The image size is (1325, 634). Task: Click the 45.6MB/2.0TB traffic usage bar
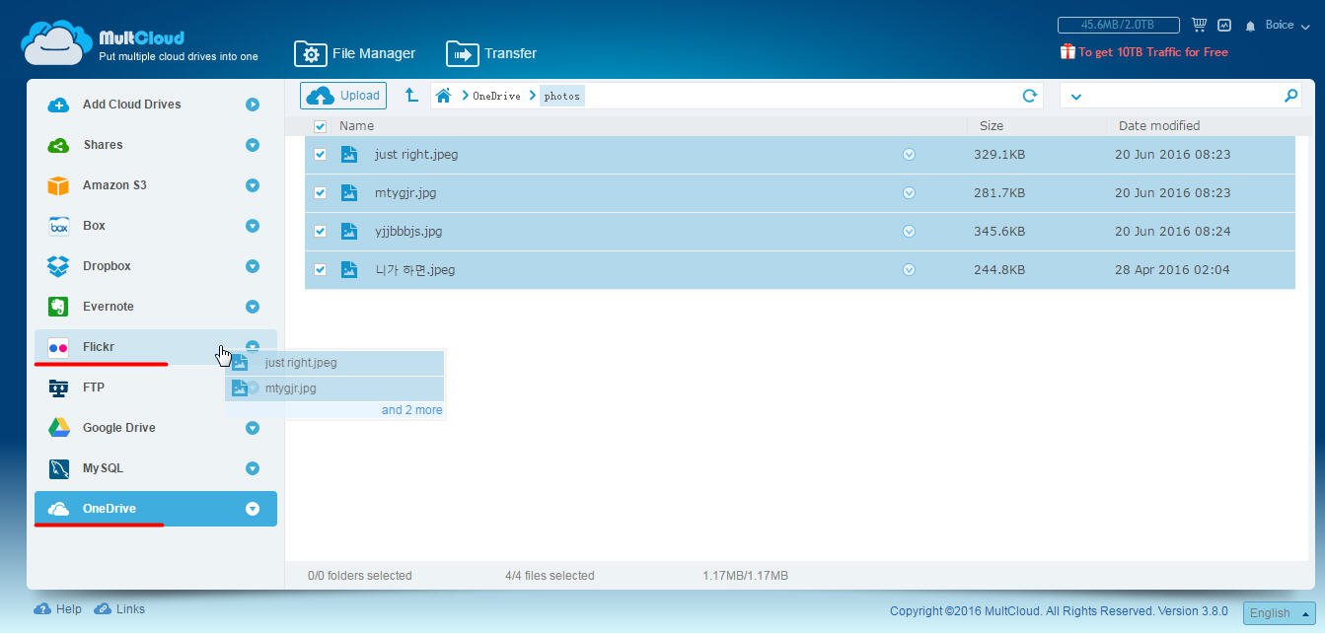point(1119,25)
